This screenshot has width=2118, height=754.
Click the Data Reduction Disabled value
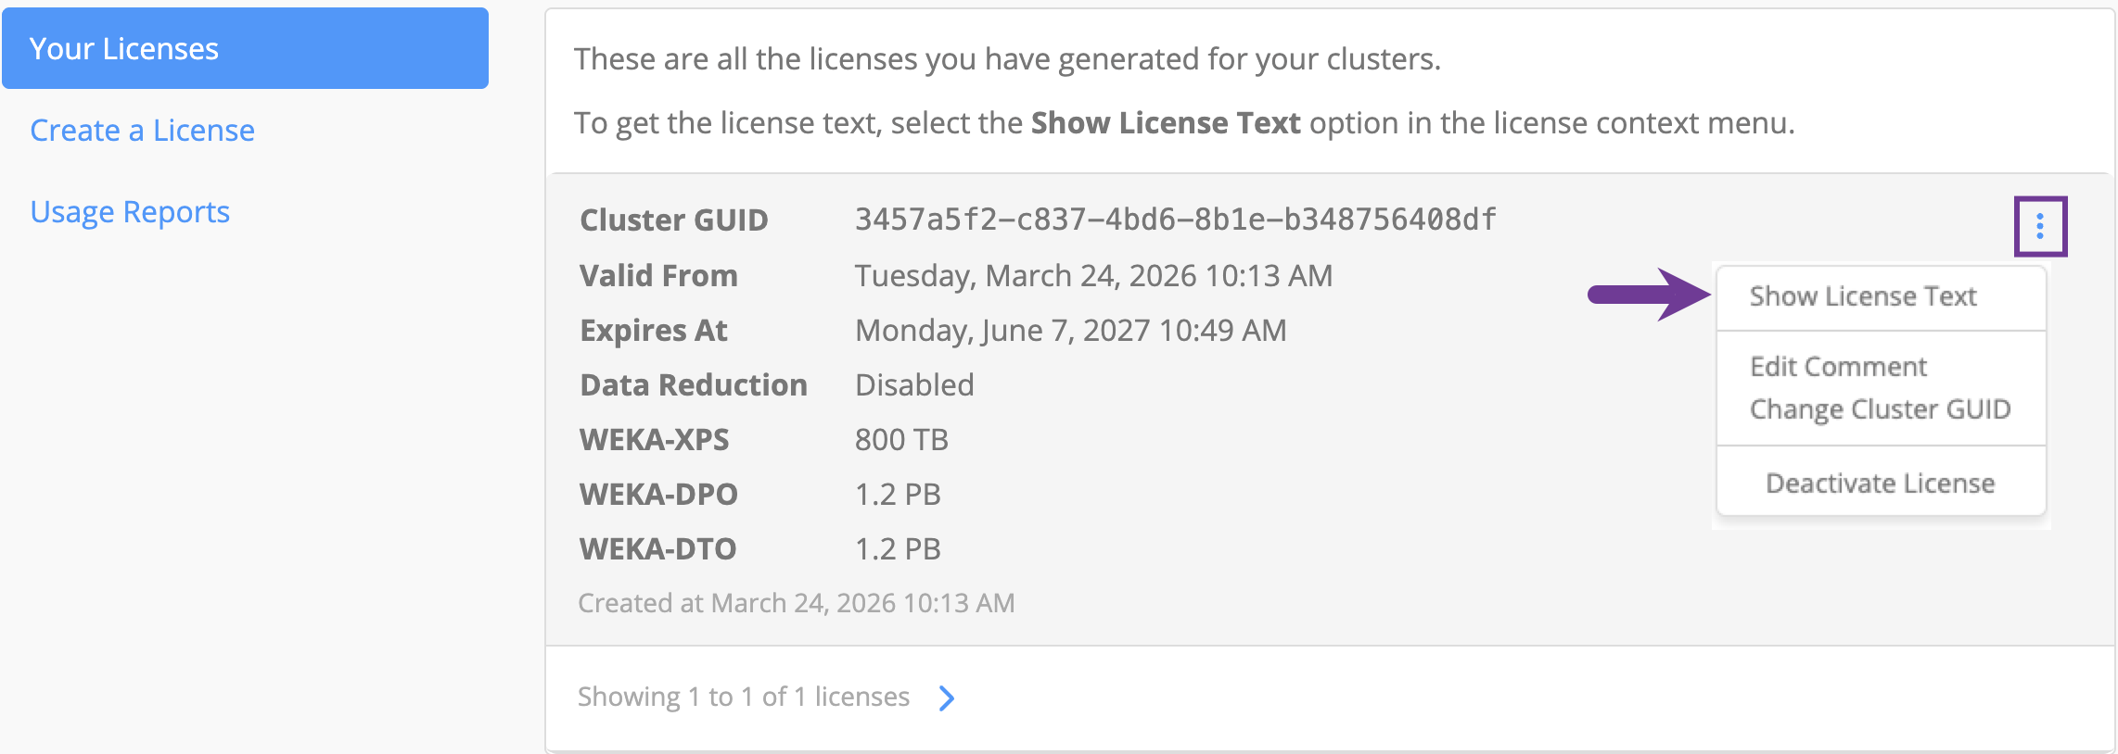click(x=914, y=383)
